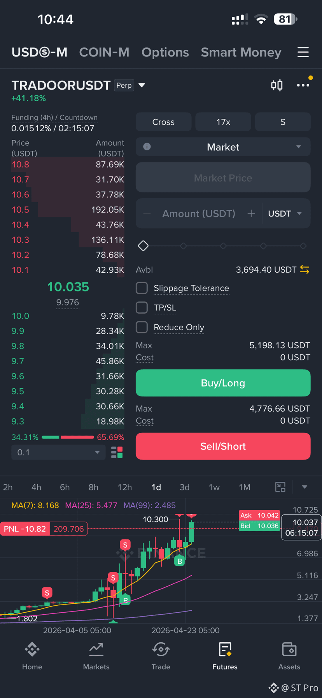Screen dimensions: 322x698
Task: Tap the Buy/Long button
Action: pyautogui.click(x=223, y=383)
